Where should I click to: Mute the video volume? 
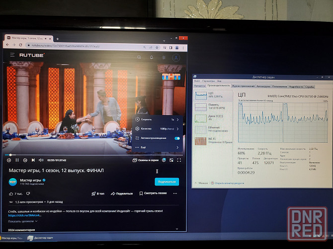click(41, 160)
